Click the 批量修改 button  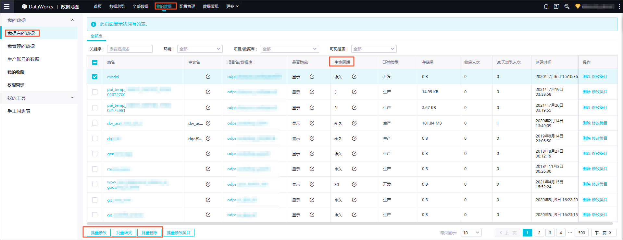[99, 233]
